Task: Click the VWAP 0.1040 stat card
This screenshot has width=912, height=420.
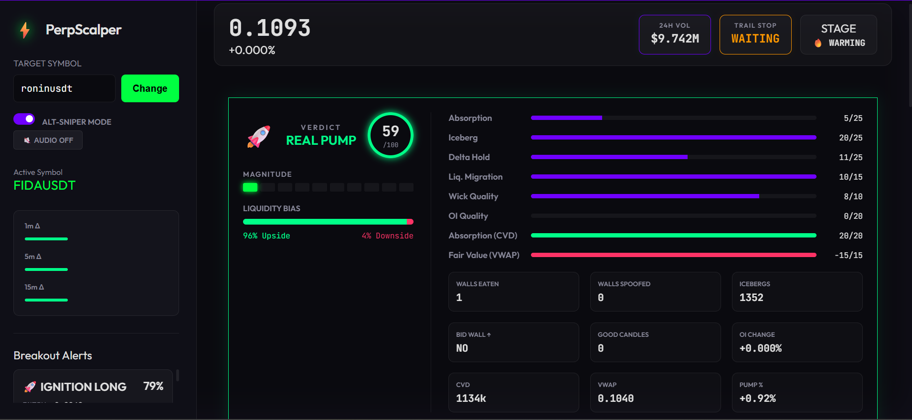Action: coord(656,393)
